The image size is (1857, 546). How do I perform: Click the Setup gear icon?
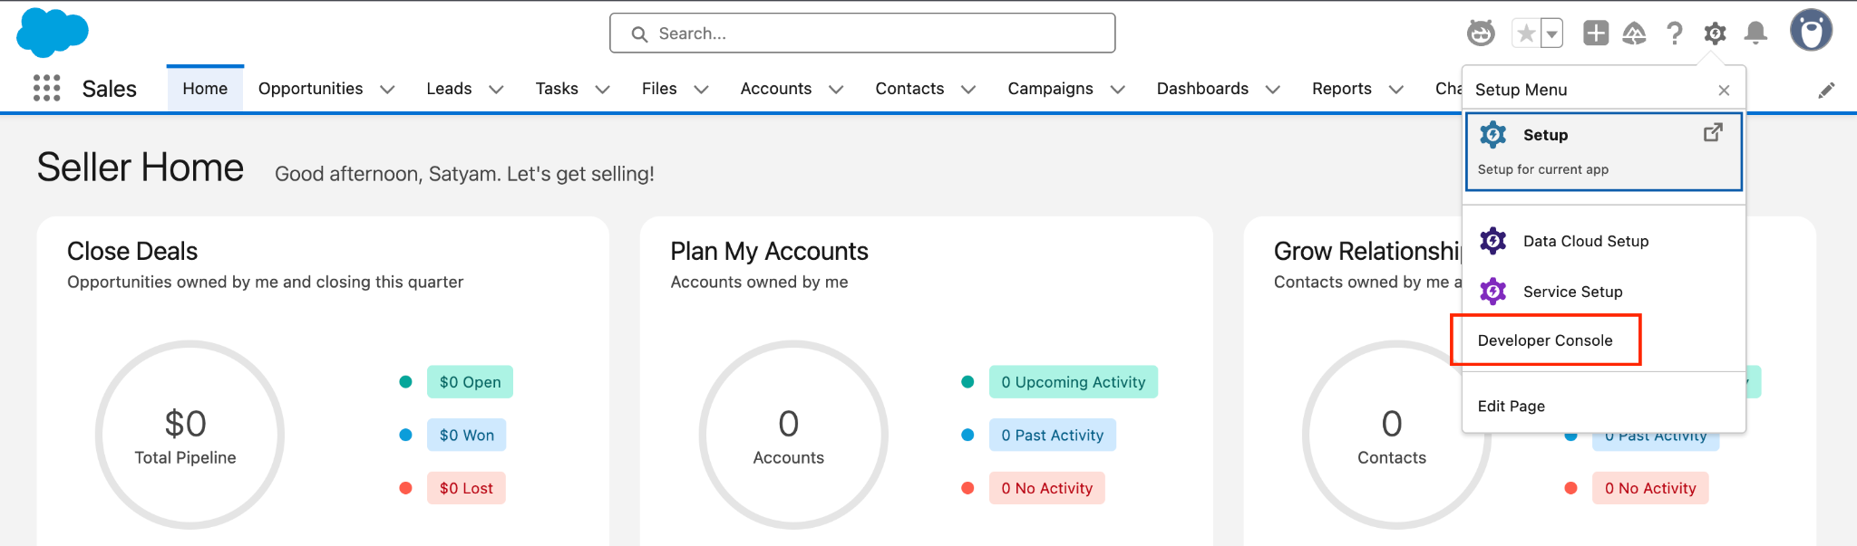[1715, 34]
